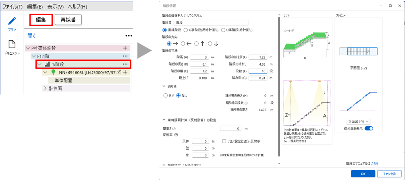Click the staircase icon beside 1:階段

tap(48, 64)
